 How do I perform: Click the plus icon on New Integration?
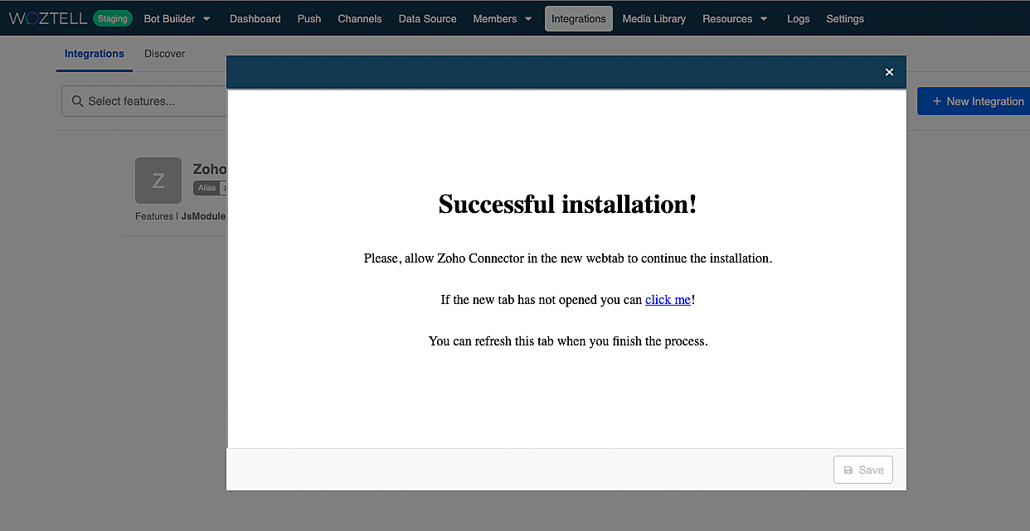(x=937, y=101)
